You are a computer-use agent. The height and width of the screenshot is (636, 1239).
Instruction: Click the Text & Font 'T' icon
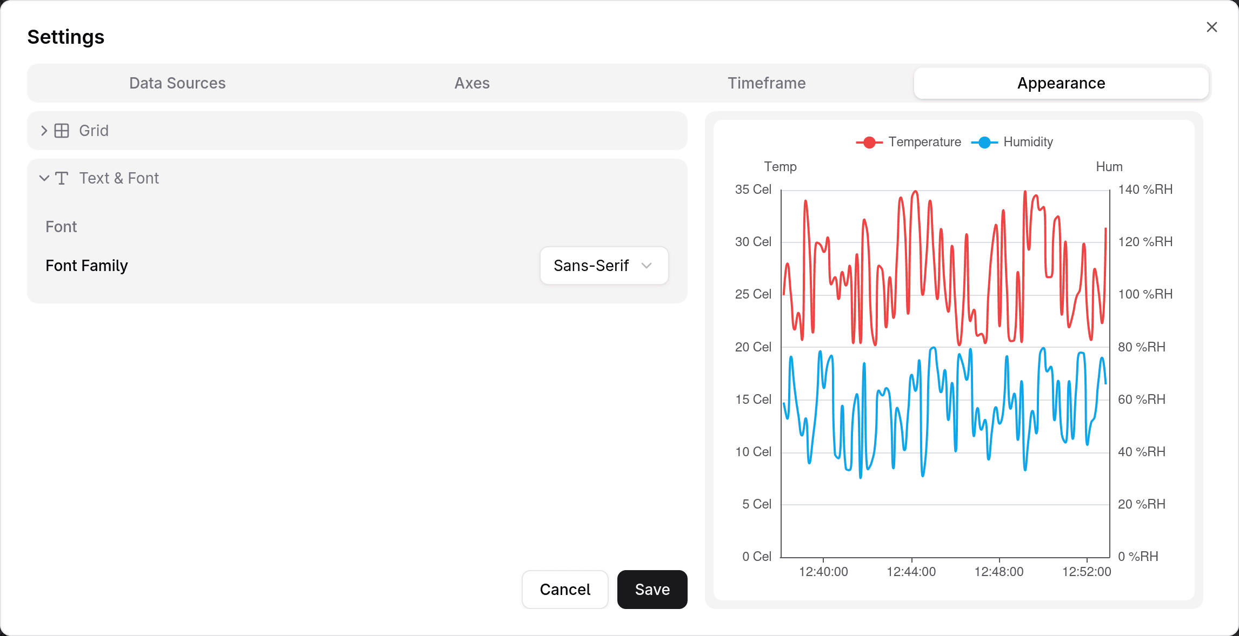pyautogui.click(x=62, y=178)
